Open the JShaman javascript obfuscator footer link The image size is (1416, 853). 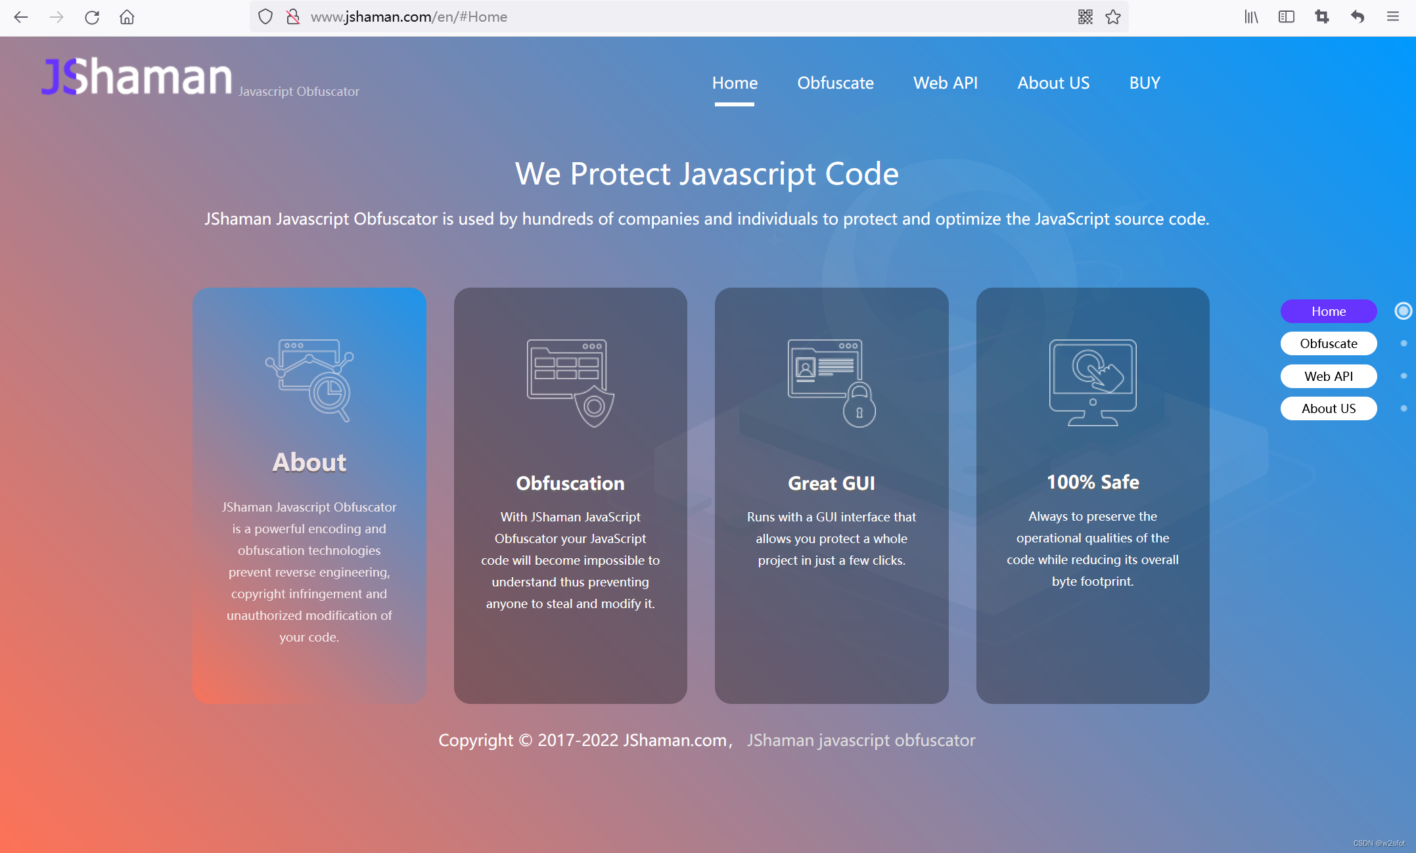861,740
